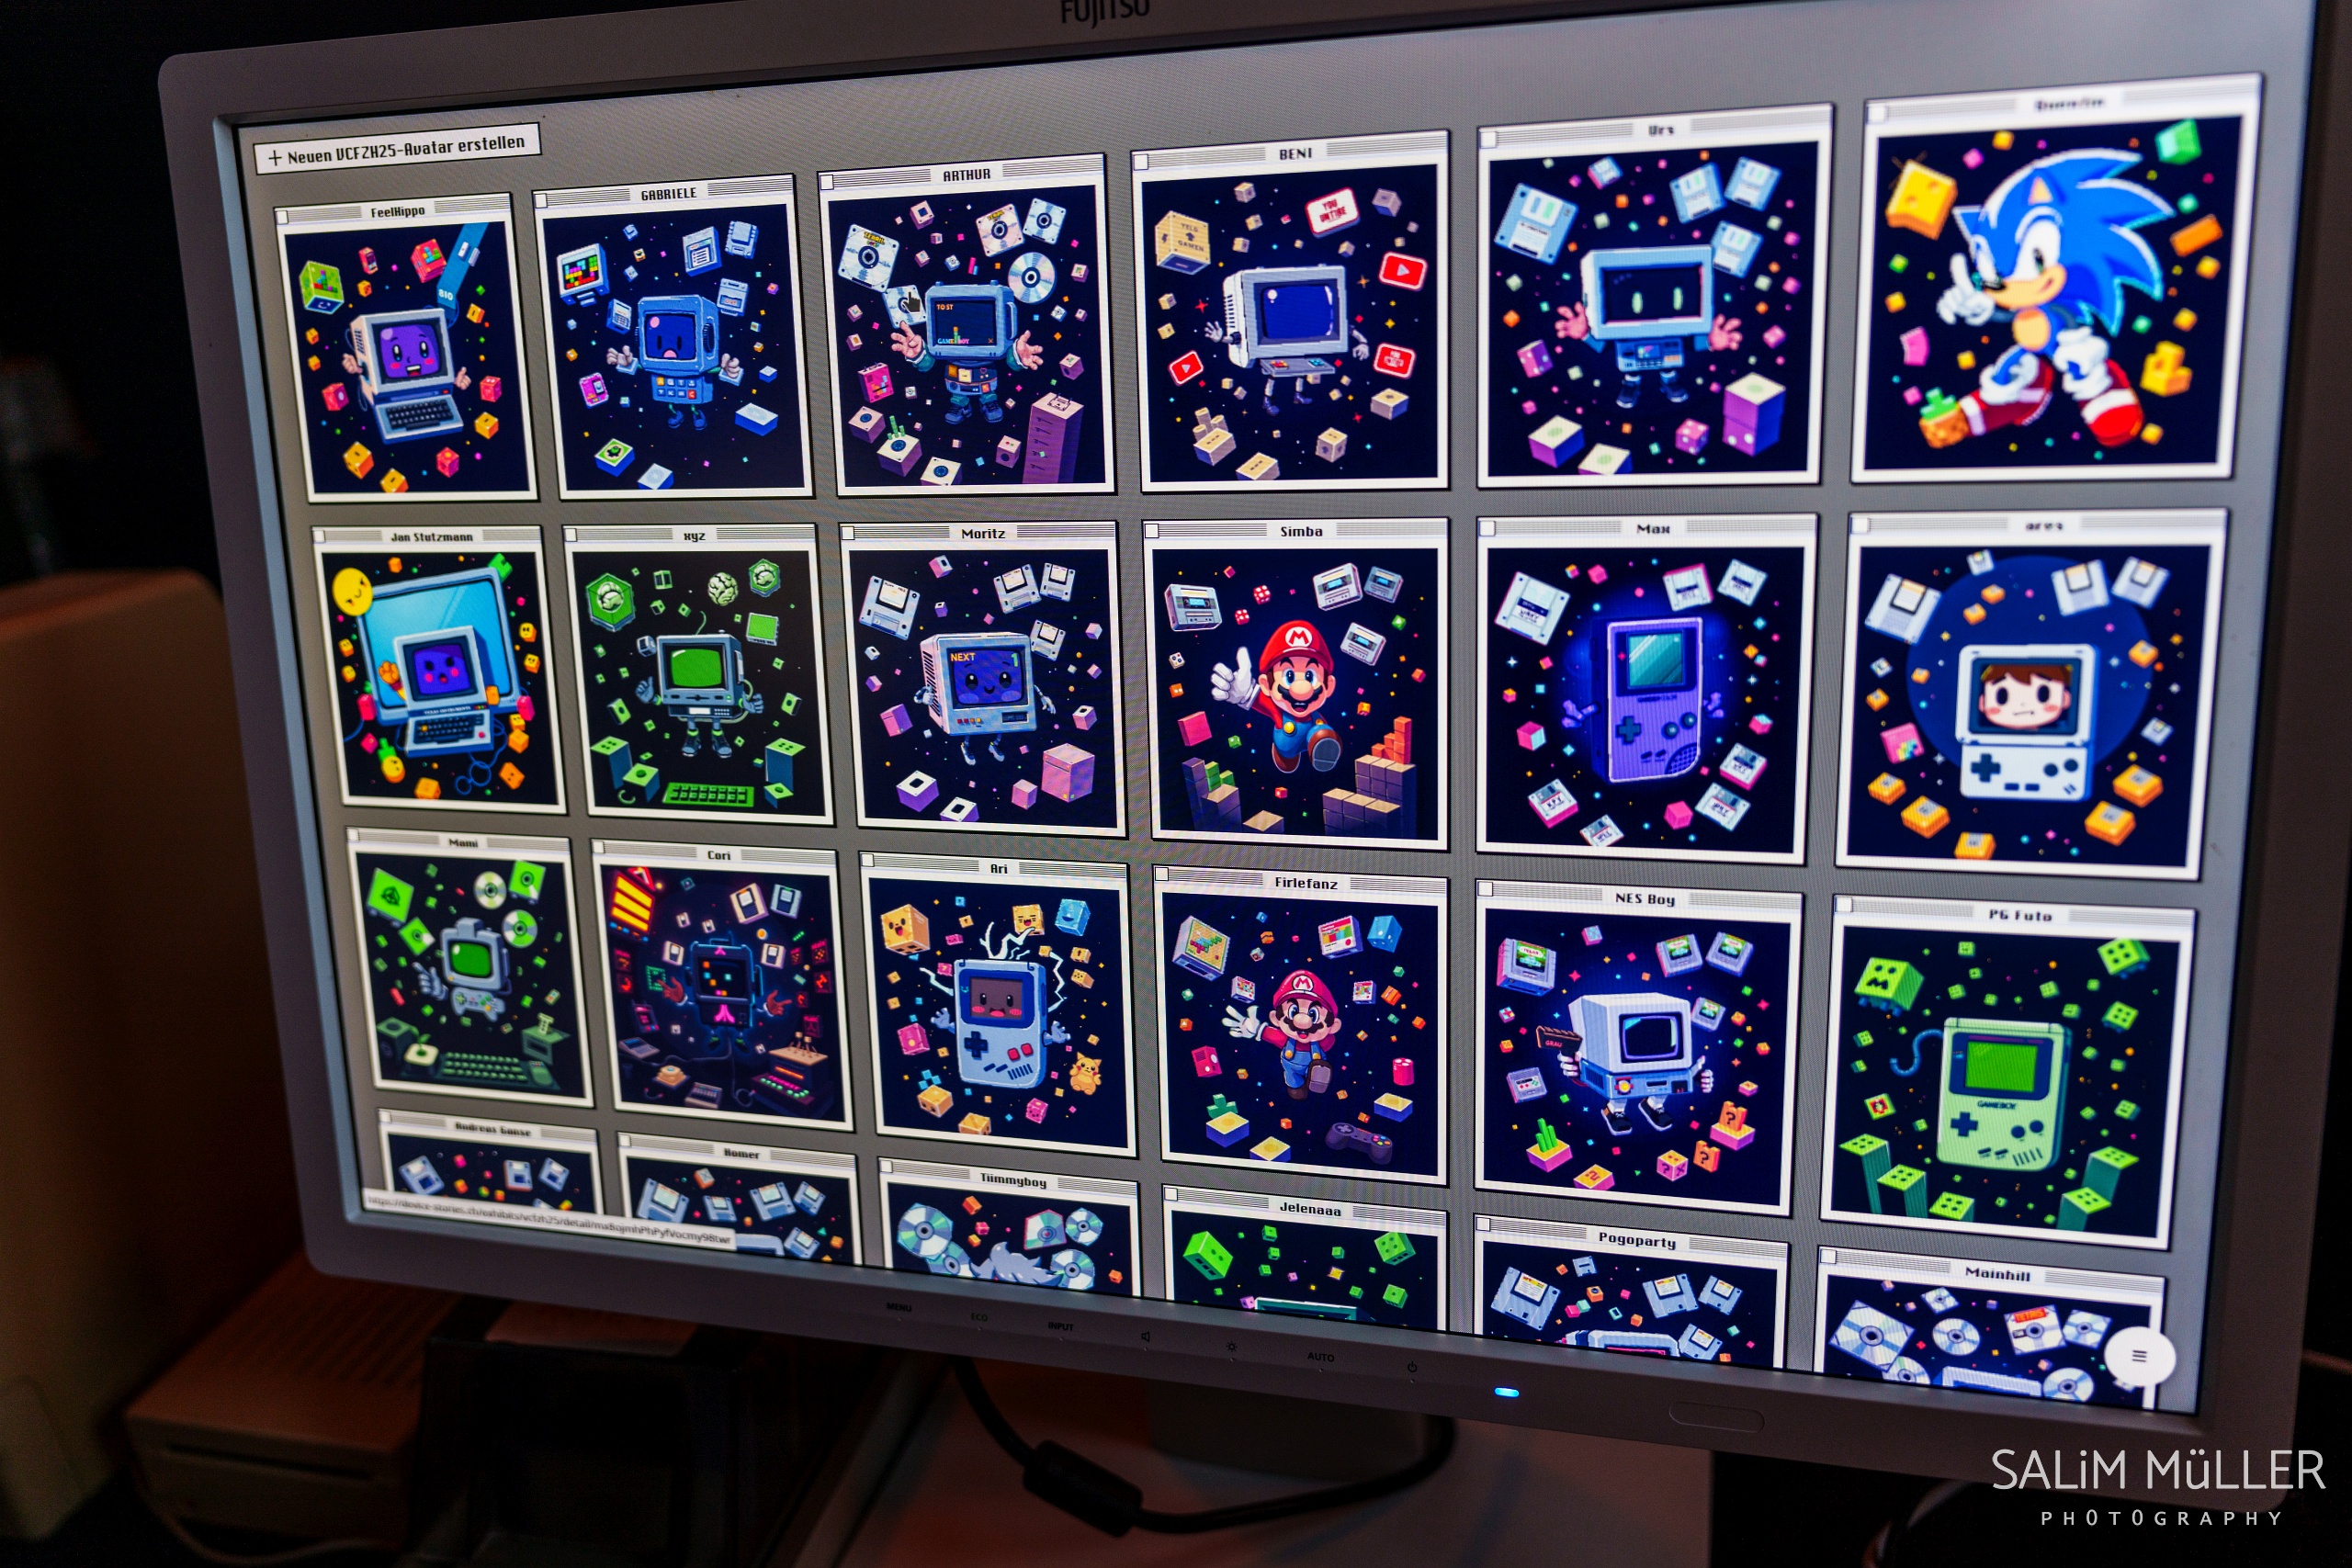Click the close box on the Max window
Viewport: 2352px width, 1568px height.
[x=1488, y=527]
